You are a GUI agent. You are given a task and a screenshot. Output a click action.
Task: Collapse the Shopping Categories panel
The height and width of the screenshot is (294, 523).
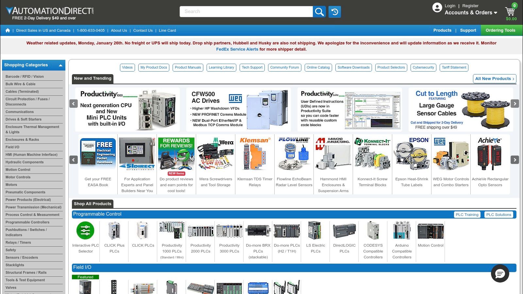click(60, 65)
